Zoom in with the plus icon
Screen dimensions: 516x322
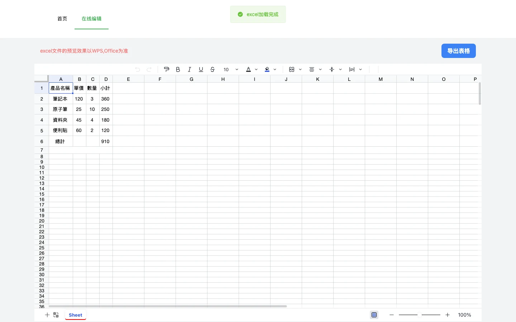click(448, 315)
